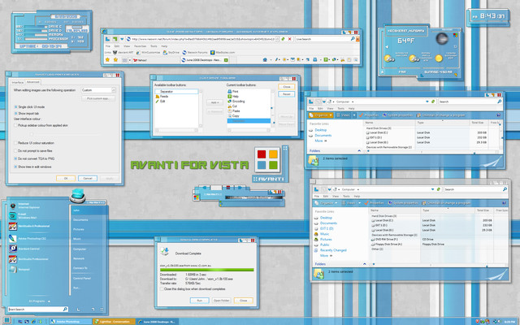
Task: Click OK in the preferences dialog
Action: coord(66,179)
